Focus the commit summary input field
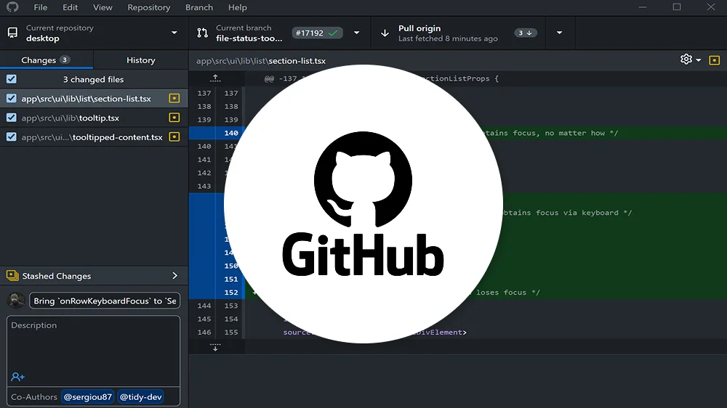 [105, 301]
